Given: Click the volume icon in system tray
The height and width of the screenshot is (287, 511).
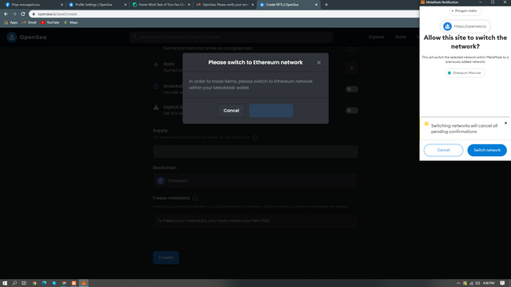Looking at the screenshot, I should click(477, 283).
